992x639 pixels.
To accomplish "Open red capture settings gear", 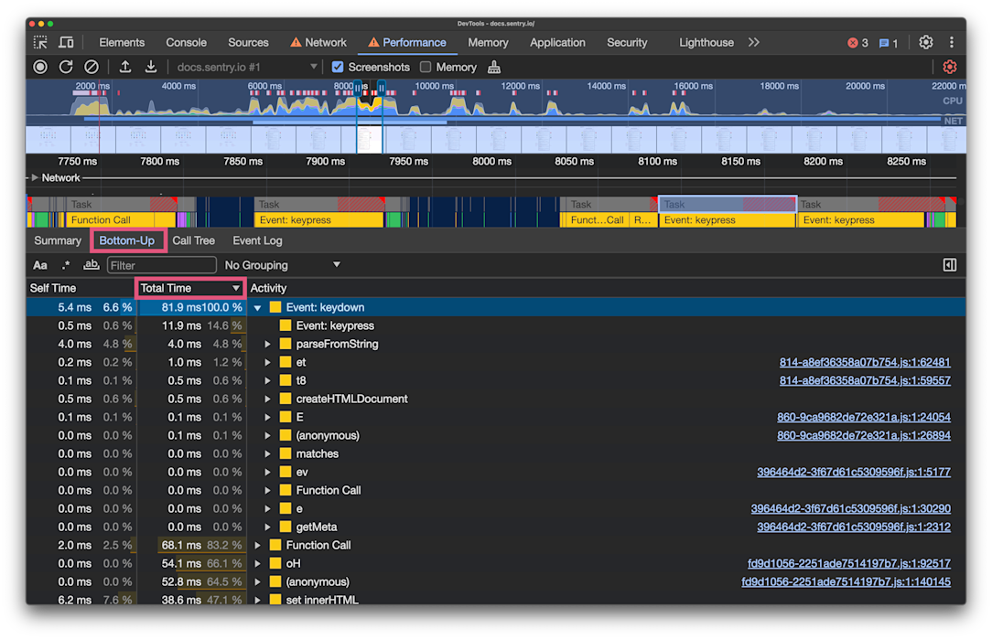I will pos(950,67).
